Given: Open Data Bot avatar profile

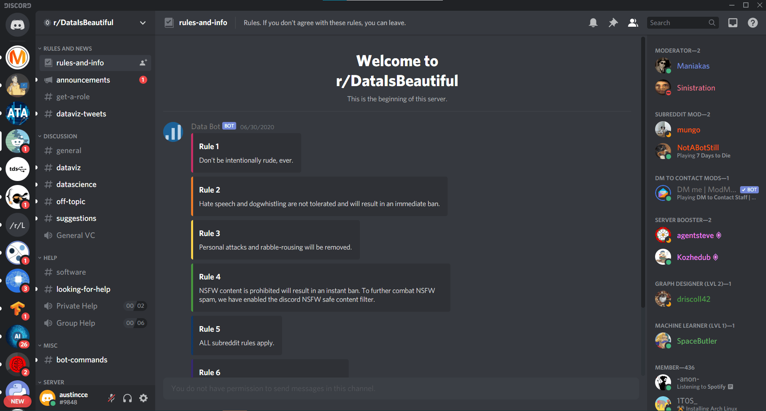Looking at the screenshot, I should click(x=173, y=132).
